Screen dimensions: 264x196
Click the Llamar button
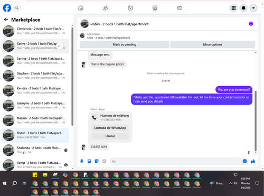point(110,136)
